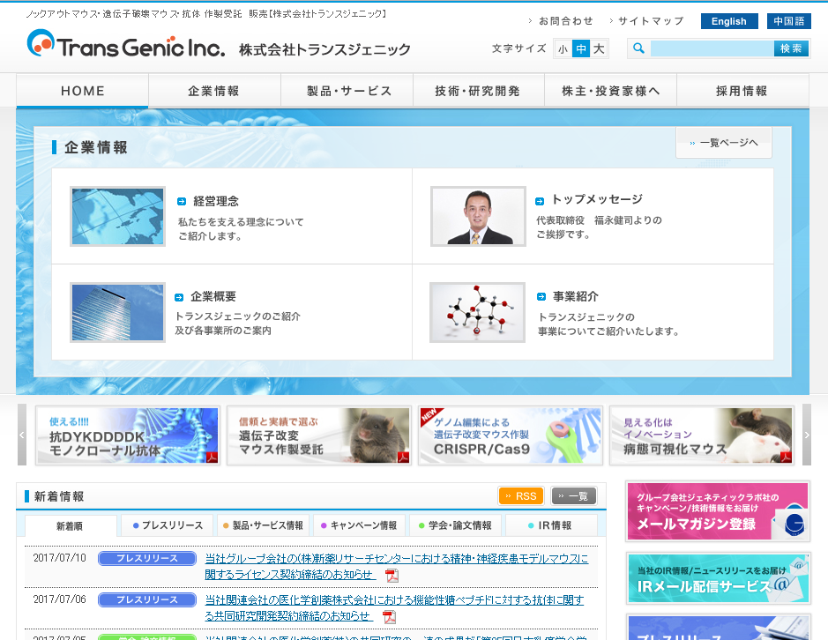The image size is (828, 640).
Task: Click the 中国語 language button
Action: pyautogui.click(x=789, y=21)
